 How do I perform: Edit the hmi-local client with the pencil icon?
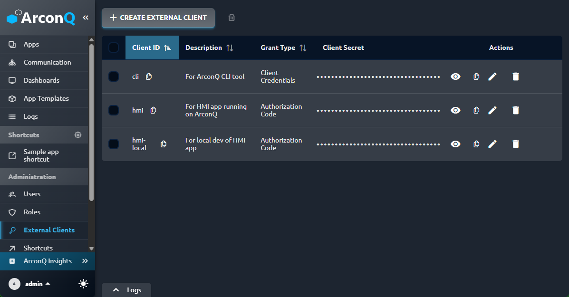tap(492, 144)
